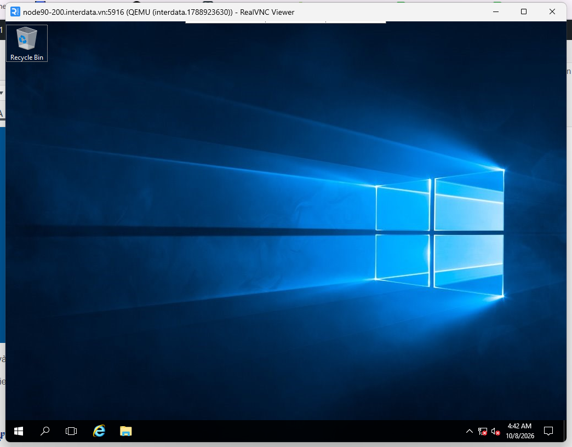
Task: Open File Explorer from the taskbar
Action: [x=126, y=431]
